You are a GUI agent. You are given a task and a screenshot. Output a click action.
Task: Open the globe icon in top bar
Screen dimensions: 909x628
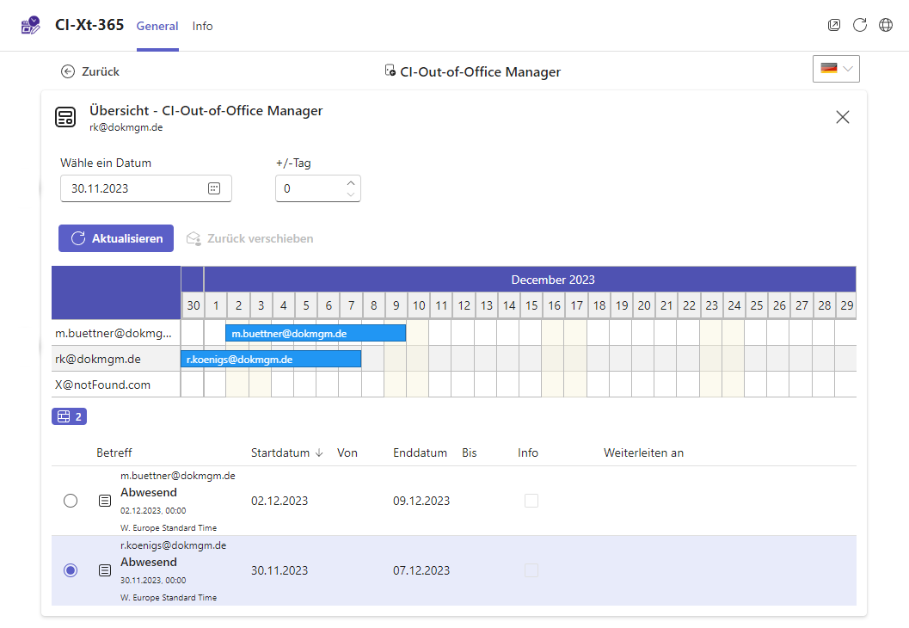(x=885, y=26)
